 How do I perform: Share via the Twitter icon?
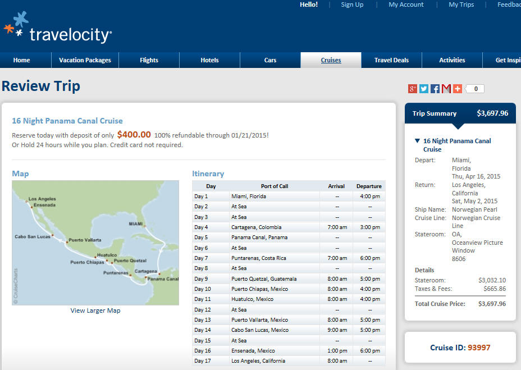coord(424,89)
